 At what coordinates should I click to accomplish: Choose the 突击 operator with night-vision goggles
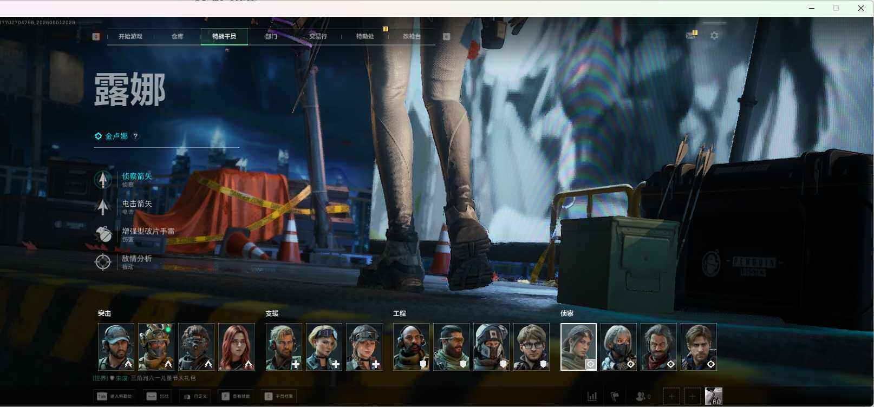[x=196, y=347]
